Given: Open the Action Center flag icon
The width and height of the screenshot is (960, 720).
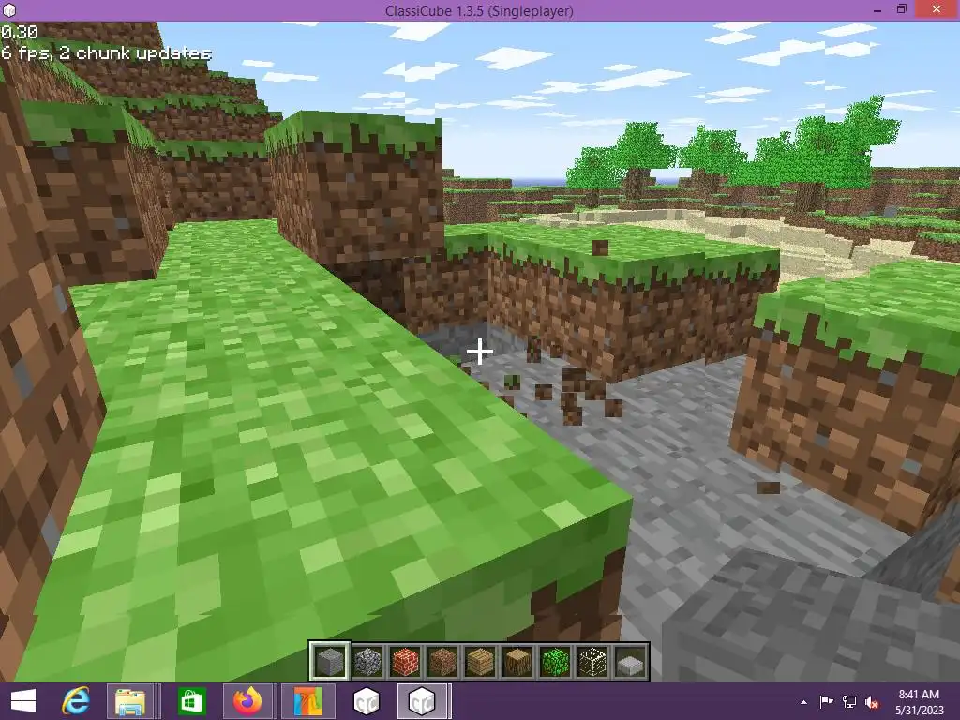Looking at the screenshot, I should pyautogui.click(x=827, y=702).
